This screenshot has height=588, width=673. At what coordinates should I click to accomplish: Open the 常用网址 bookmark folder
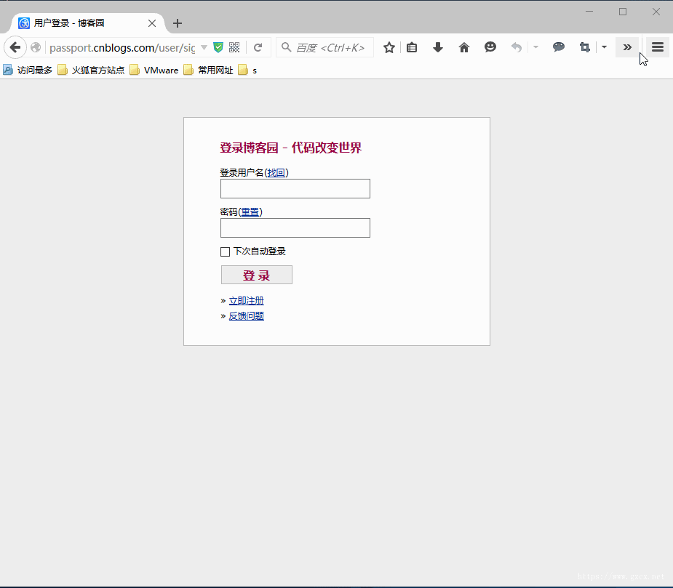click(208, 70)
